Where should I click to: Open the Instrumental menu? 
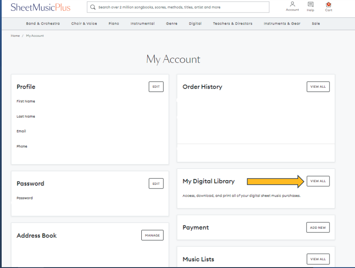coord(142,24)
